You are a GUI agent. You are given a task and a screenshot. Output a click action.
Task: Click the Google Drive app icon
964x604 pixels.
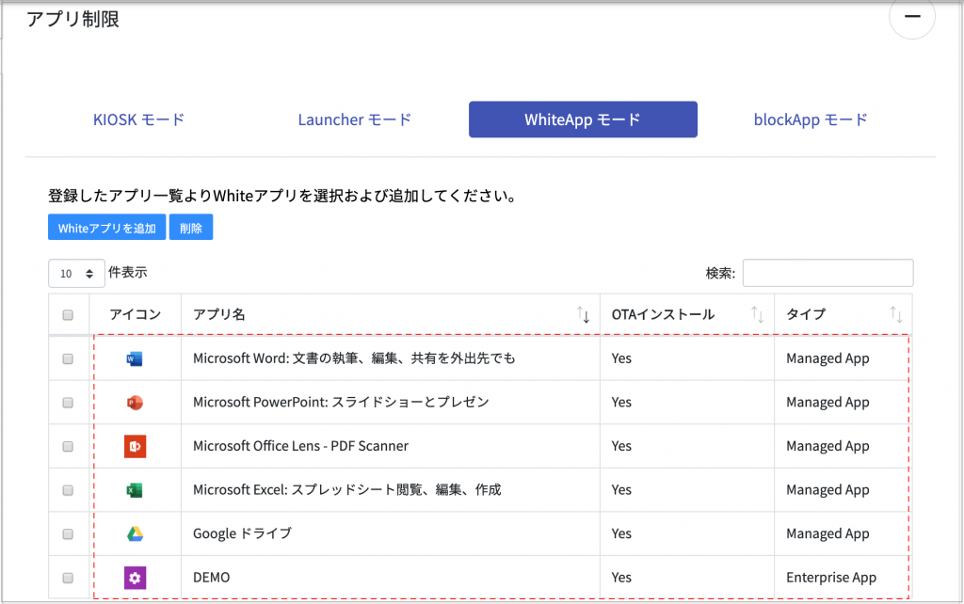pyautogui.click(x=135, y=534)
